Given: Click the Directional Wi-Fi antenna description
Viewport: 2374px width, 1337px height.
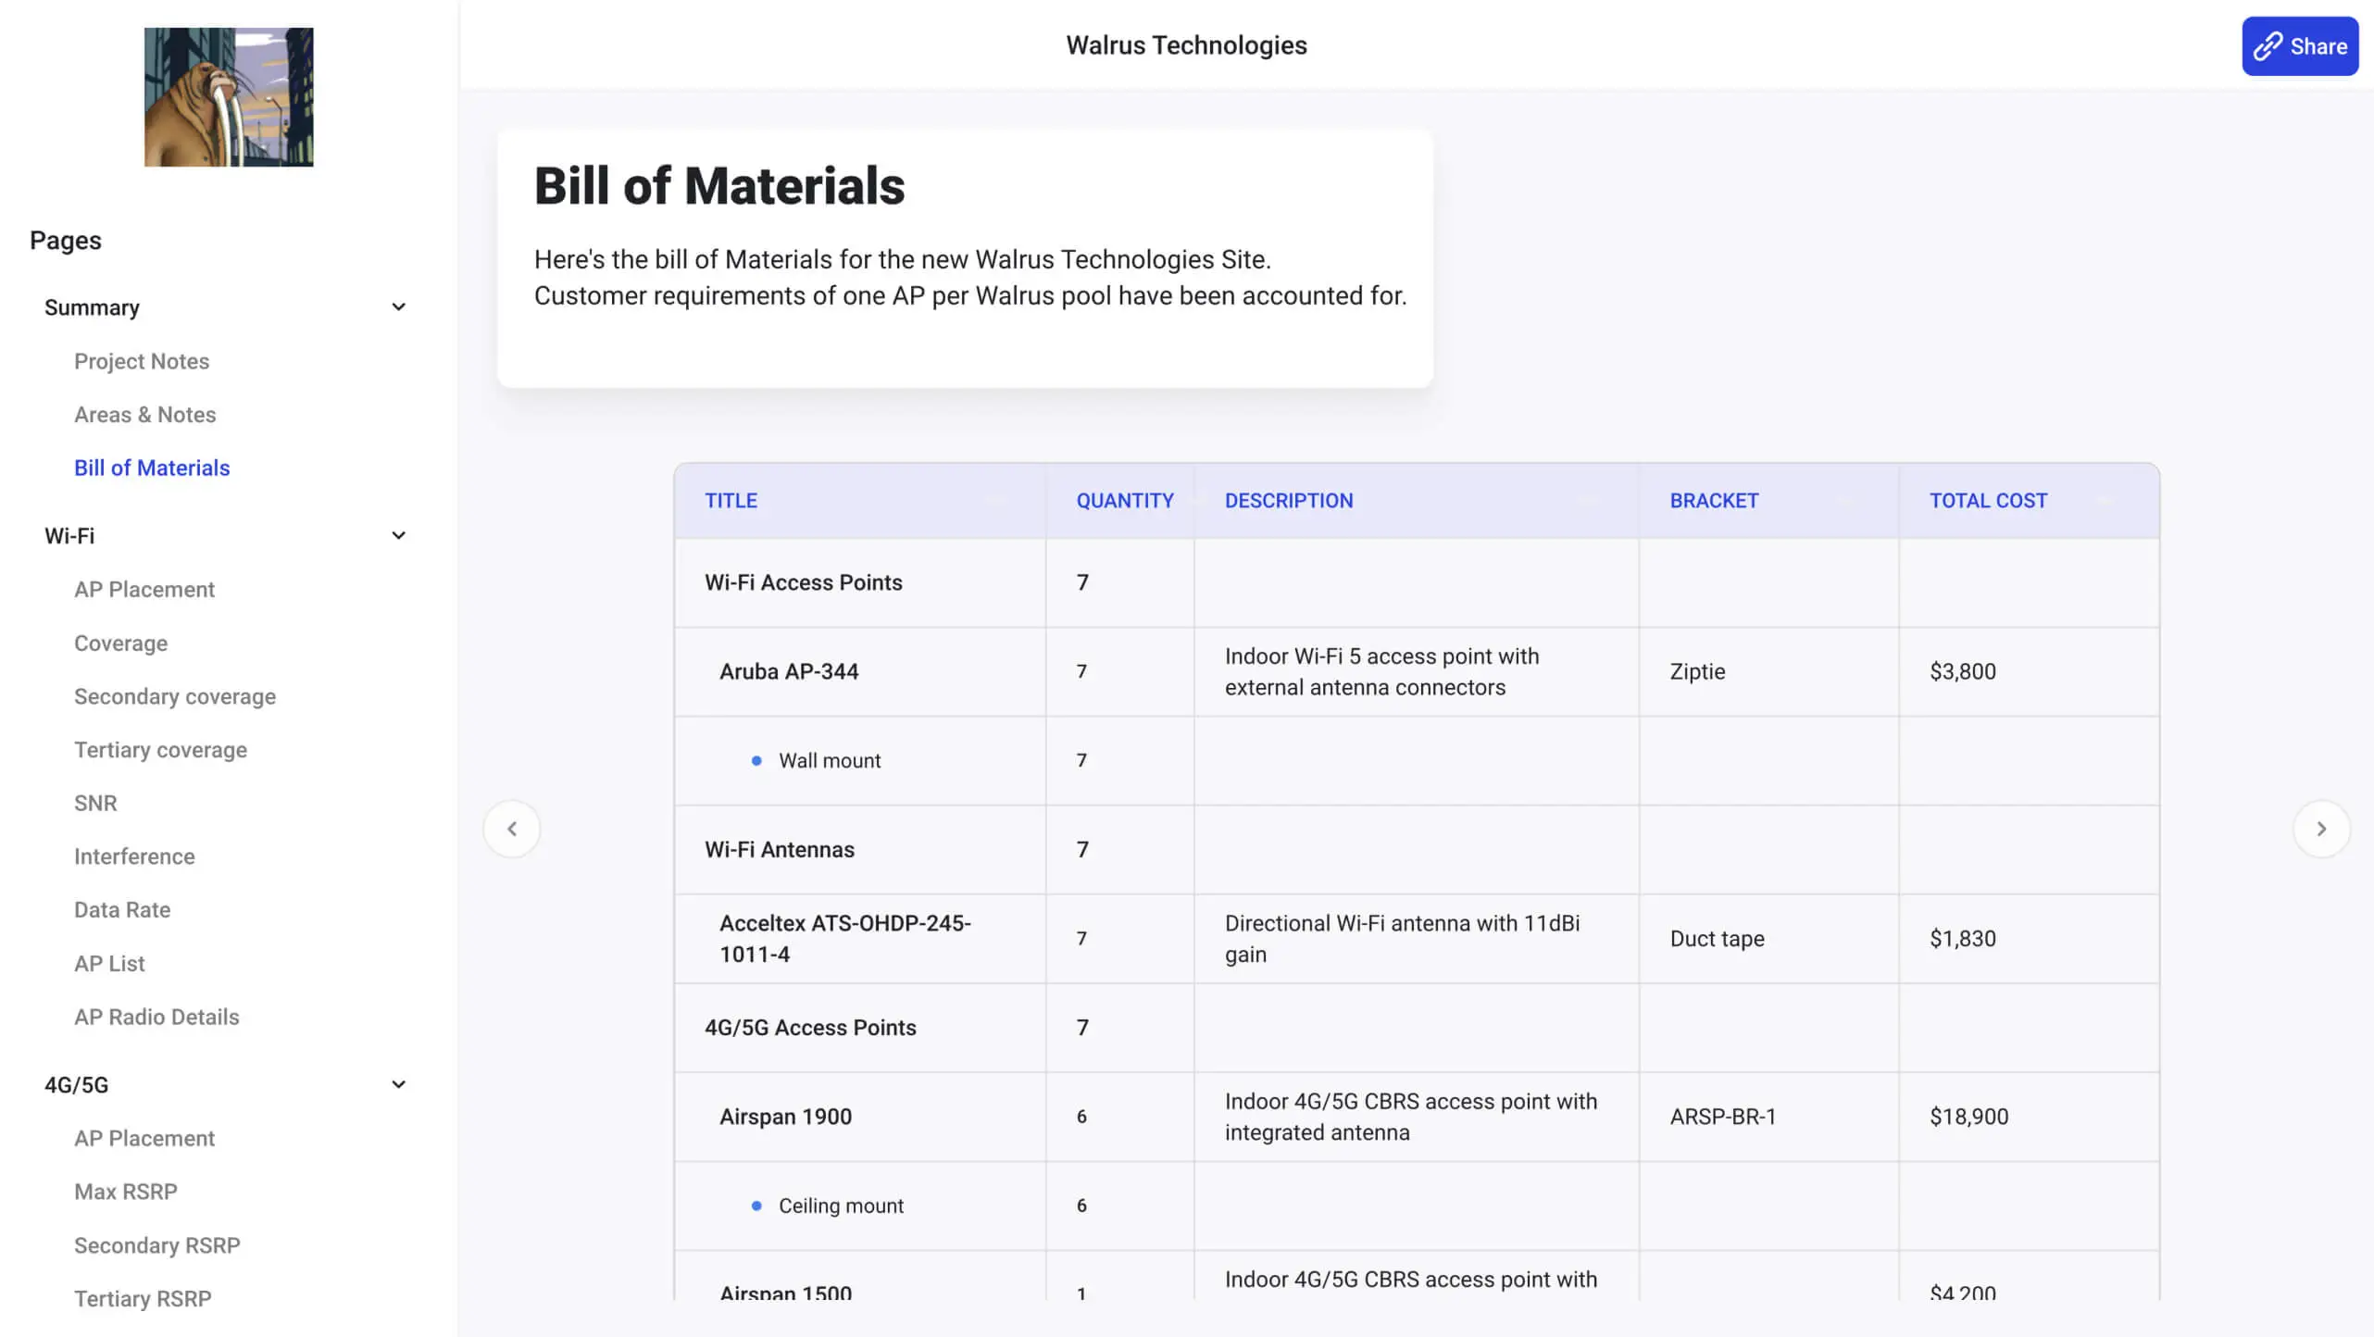Looking at the screenshot, I should 1402,939.
